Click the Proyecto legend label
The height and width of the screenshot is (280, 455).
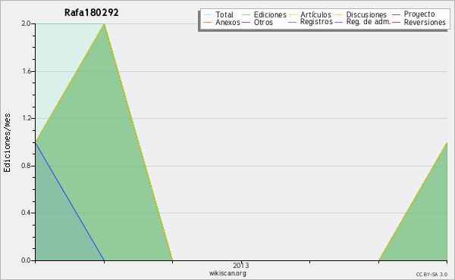click(x=419, y=14)
